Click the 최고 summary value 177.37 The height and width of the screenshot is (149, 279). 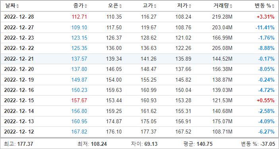(x=25, y=144)
